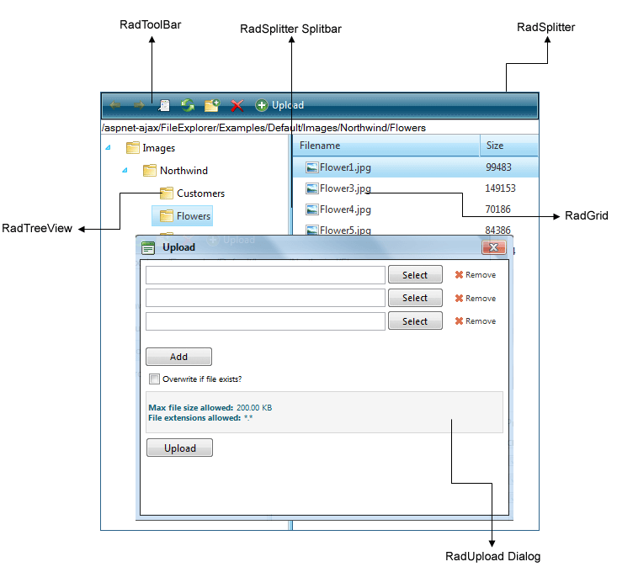This screenshot has width=617, height=567.
Task: Remove the third upload row
Action: tap(476, 321)
